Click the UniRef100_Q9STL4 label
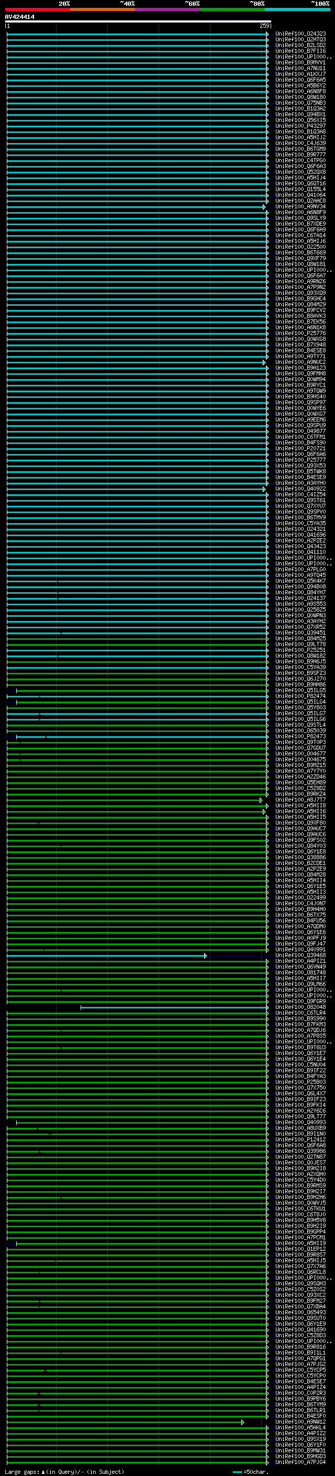The image size is (335, 1476). coord(300,725)
